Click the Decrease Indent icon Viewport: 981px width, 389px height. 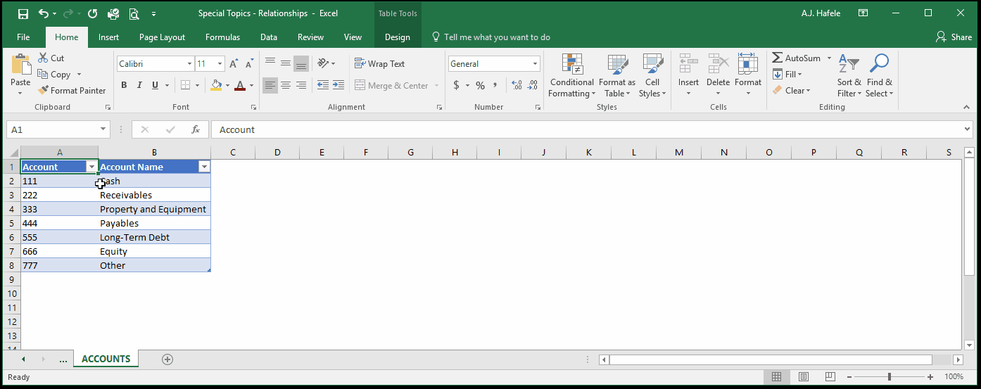[323, 85]
